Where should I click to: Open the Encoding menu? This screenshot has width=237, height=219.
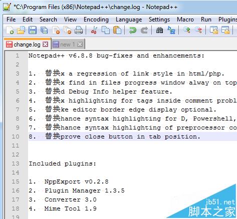pyautogui.click(x=96, y=19)
